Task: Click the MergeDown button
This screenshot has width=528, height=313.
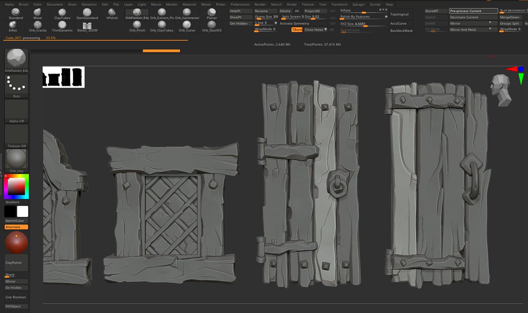Action: click(510, 17)
